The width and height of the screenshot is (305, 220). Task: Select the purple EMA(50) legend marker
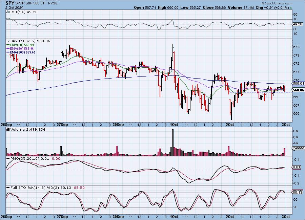8,49
